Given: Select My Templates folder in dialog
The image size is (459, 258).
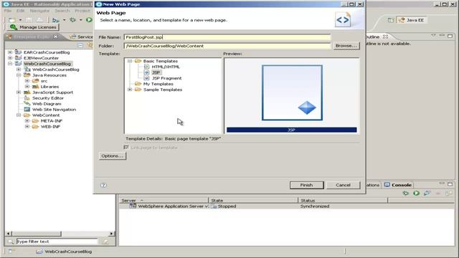Looking at the screenshot, I should (x=158, y=84).
